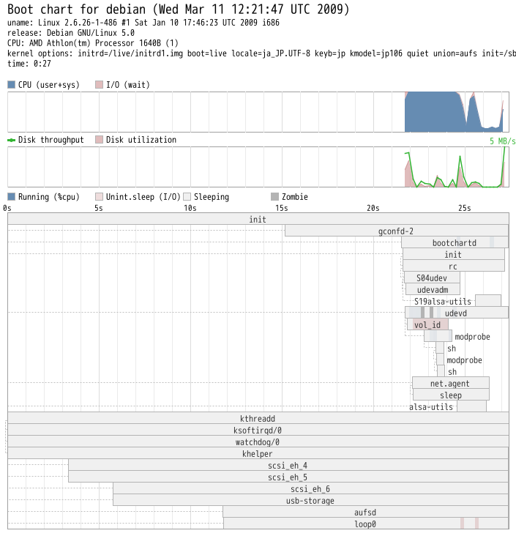
Task: Click the CPU (user+sys) legend color swatch
Action: [x=11, y=84]
